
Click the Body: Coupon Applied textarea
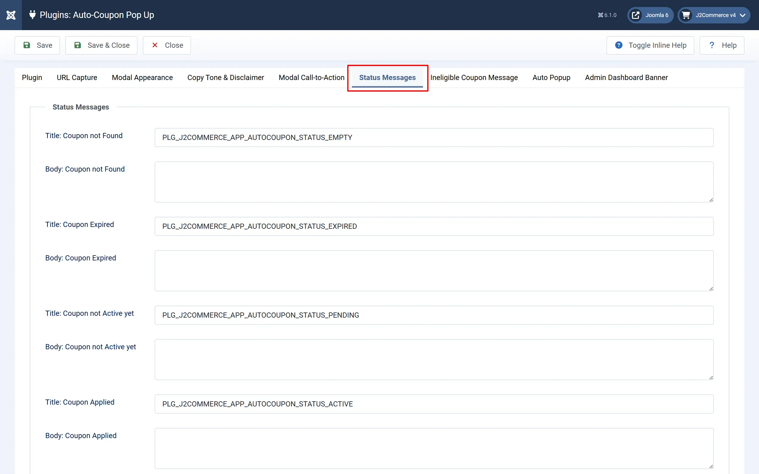pos(434,448)
